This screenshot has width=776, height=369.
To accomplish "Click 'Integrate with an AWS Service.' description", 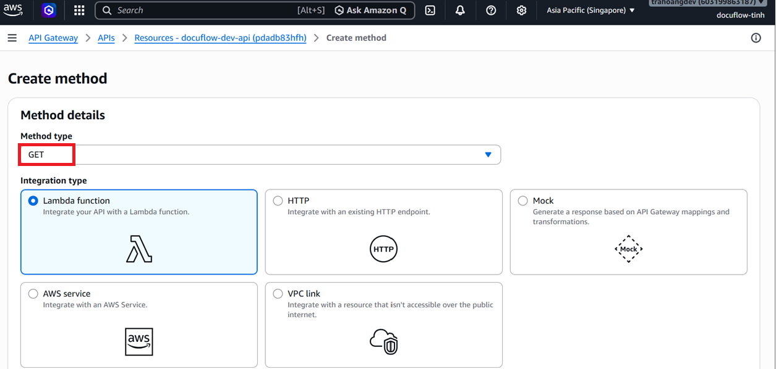I will coord(95,305).
